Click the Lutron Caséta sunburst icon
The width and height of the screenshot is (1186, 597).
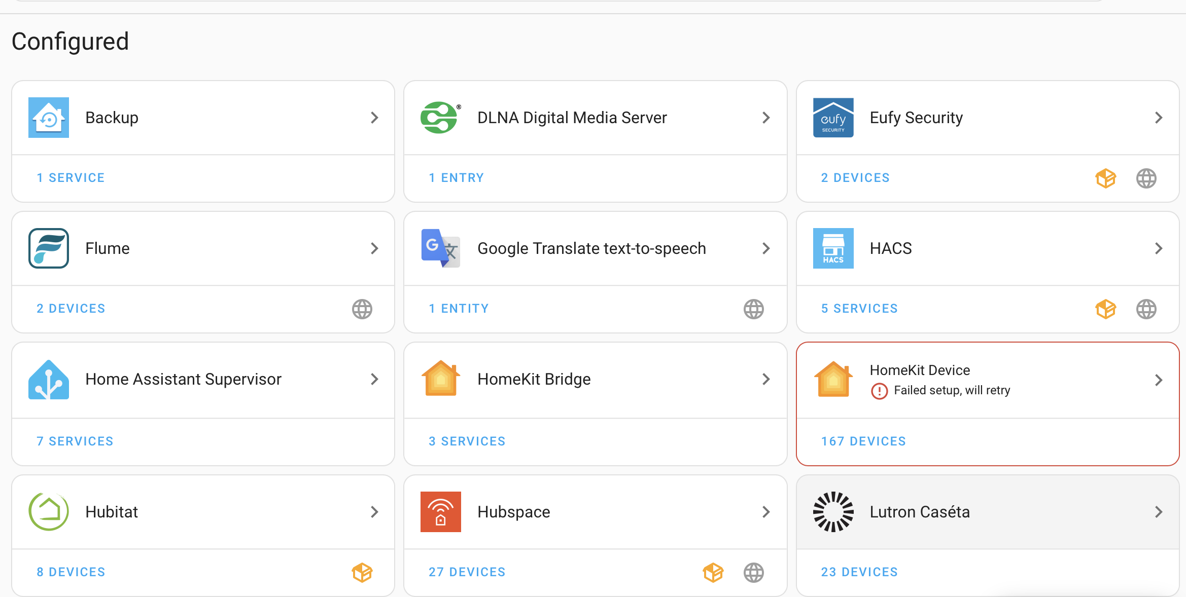point(833,512)
